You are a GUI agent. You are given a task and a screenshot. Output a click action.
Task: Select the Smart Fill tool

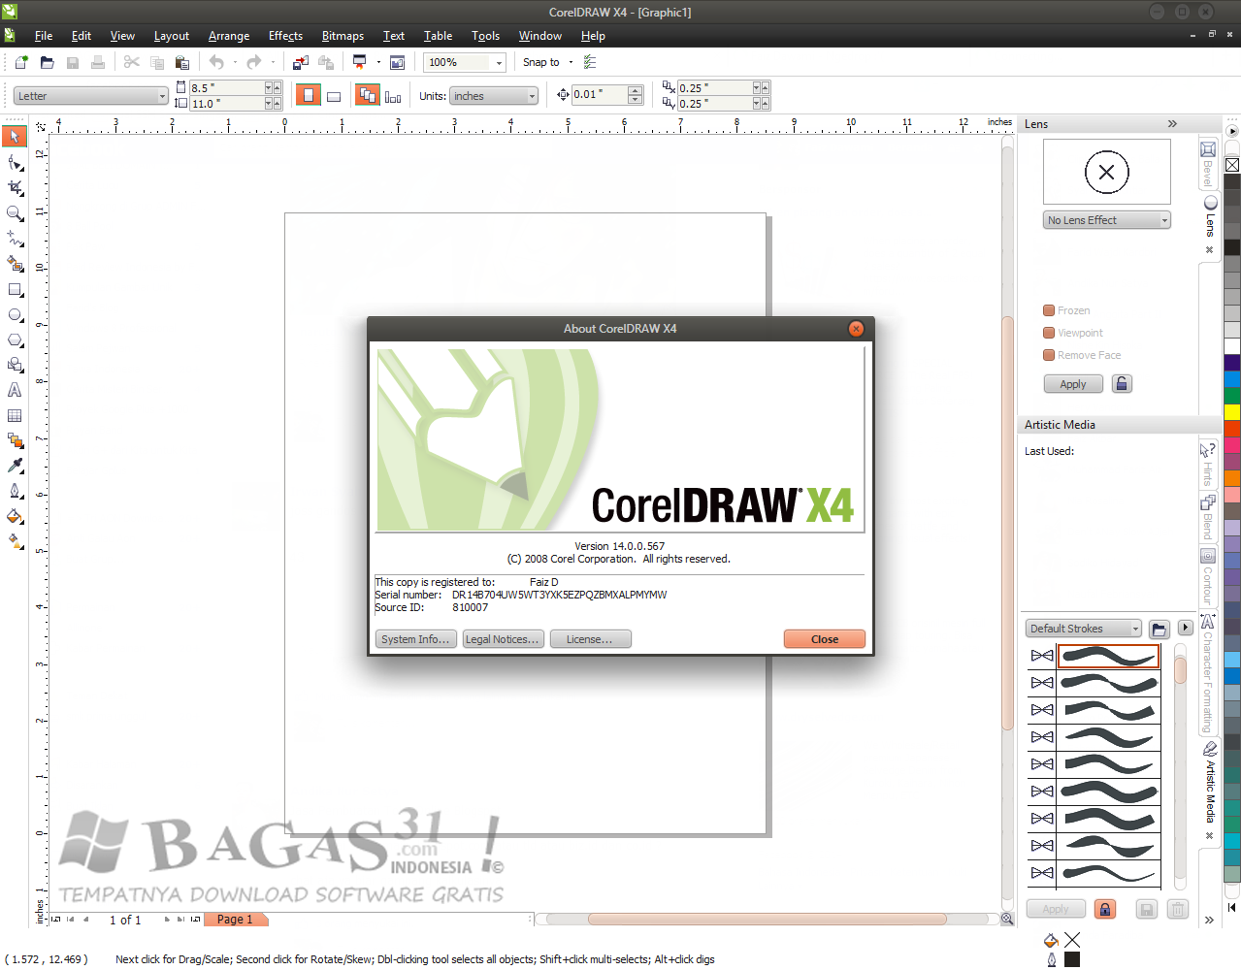pyautogui.click(x=15, y=263)
